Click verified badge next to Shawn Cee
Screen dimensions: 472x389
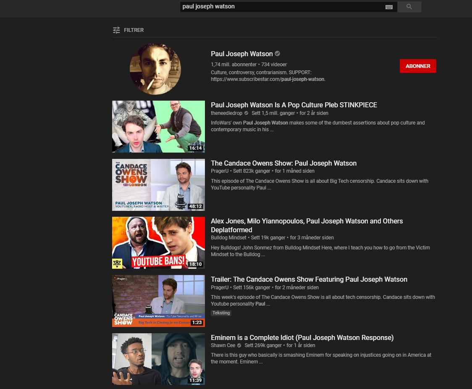(x=239, y=345)
